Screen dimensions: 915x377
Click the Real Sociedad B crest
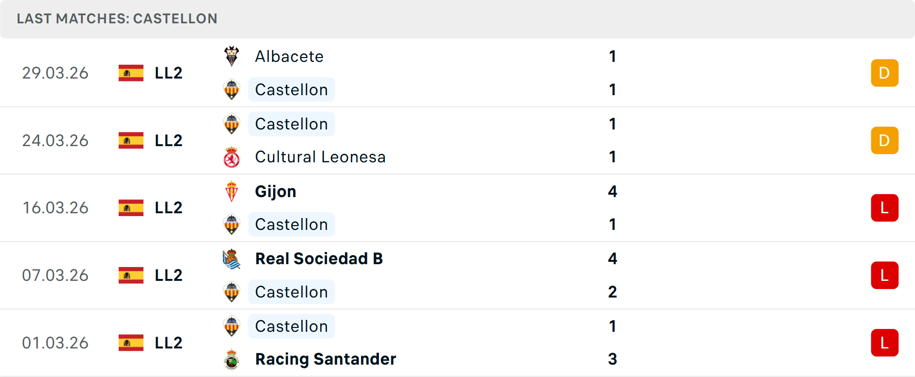point(232,259)
